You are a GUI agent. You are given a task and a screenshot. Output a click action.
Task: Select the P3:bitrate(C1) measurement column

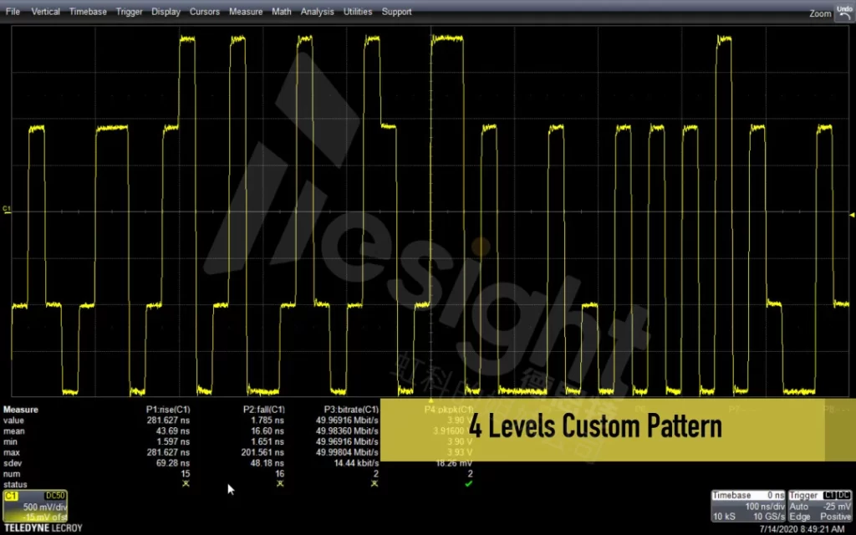(x=346, y=410)
